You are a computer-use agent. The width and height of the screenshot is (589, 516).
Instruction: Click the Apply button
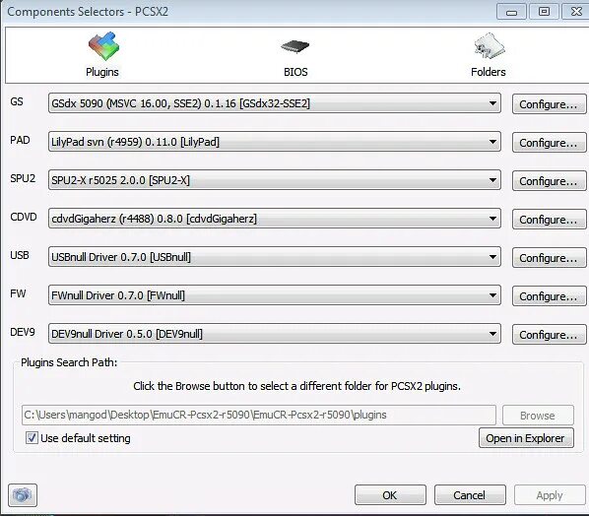(x=550, y=495)
